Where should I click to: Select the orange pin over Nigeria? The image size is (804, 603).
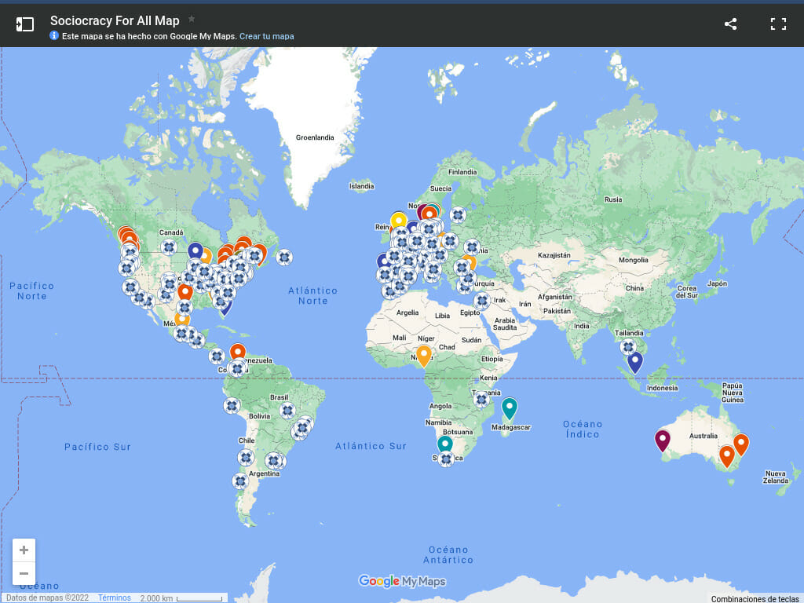point(424,355)
